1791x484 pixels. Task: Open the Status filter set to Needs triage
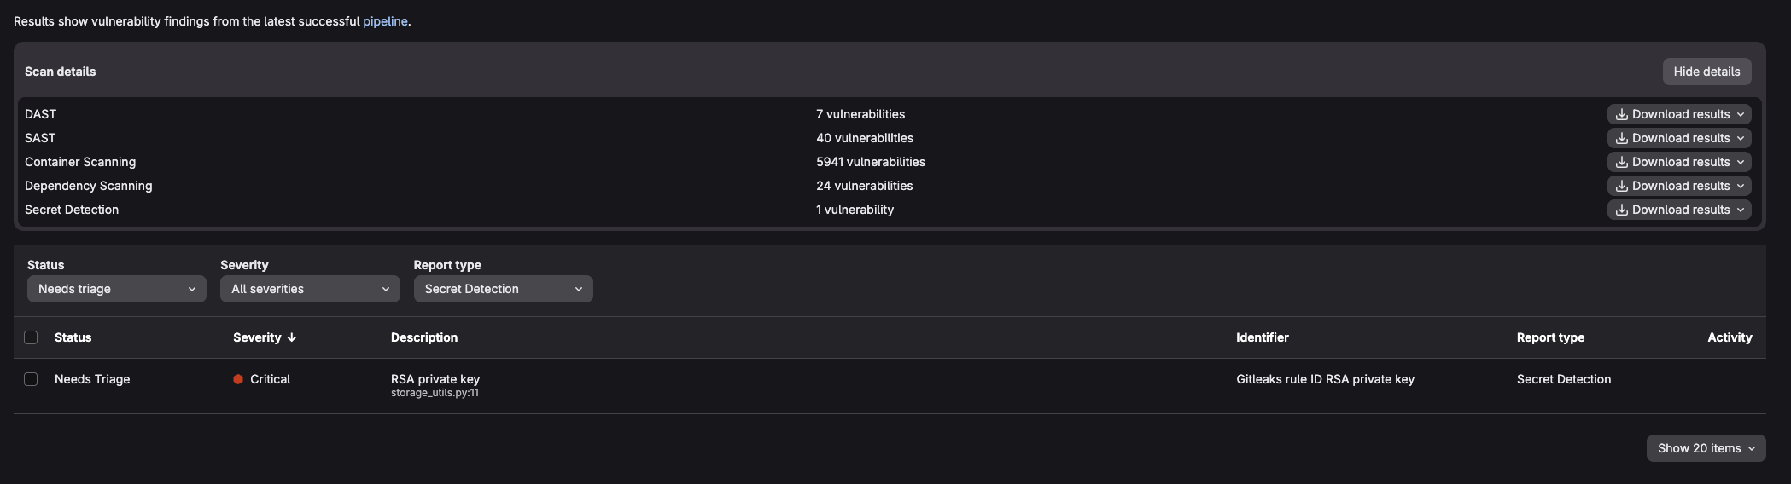coord(116,289)
